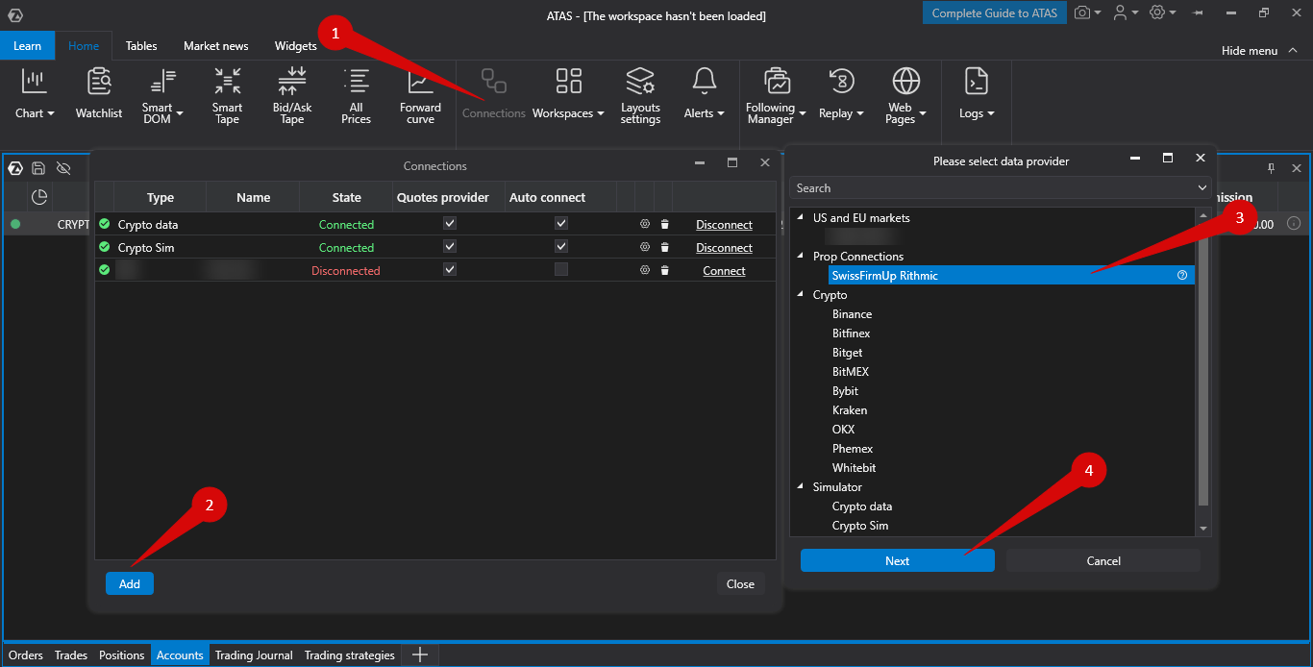1313x667 pixels.
Task: Open the Search box dropdown arrow
Action: click(x=1202, y=188)
